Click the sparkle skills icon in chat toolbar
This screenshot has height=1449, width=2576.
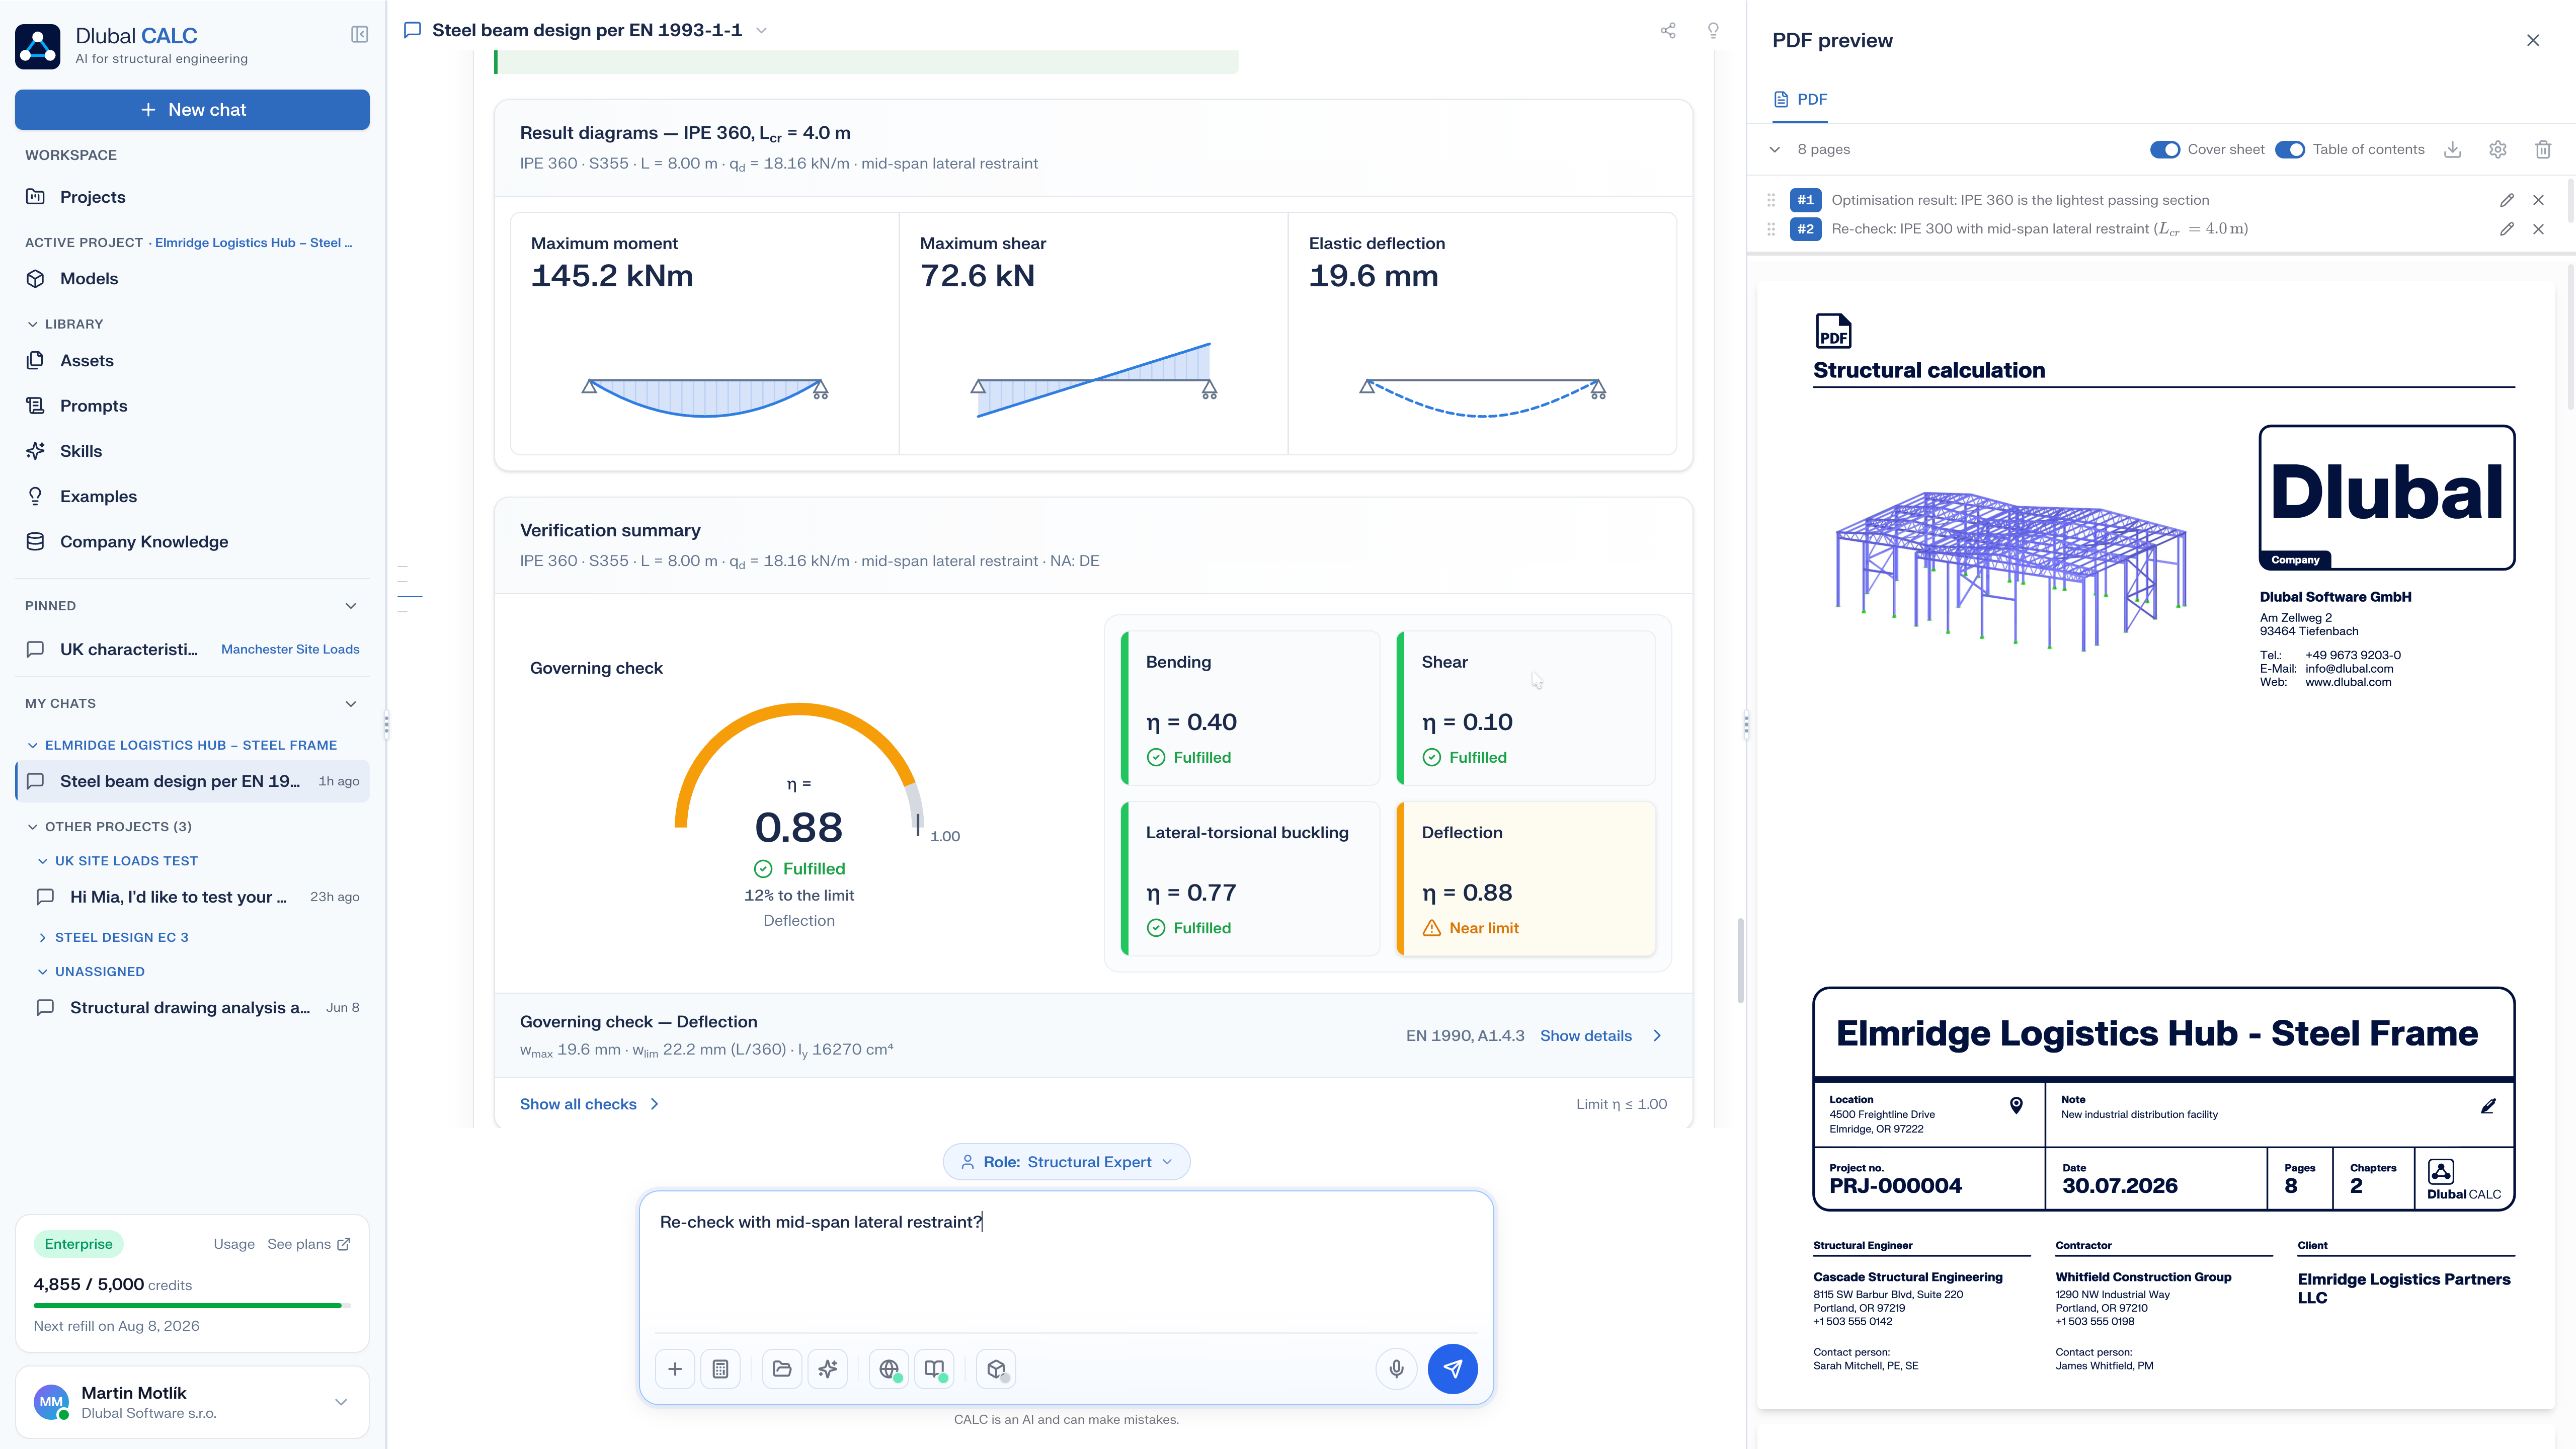(828, 1369)
